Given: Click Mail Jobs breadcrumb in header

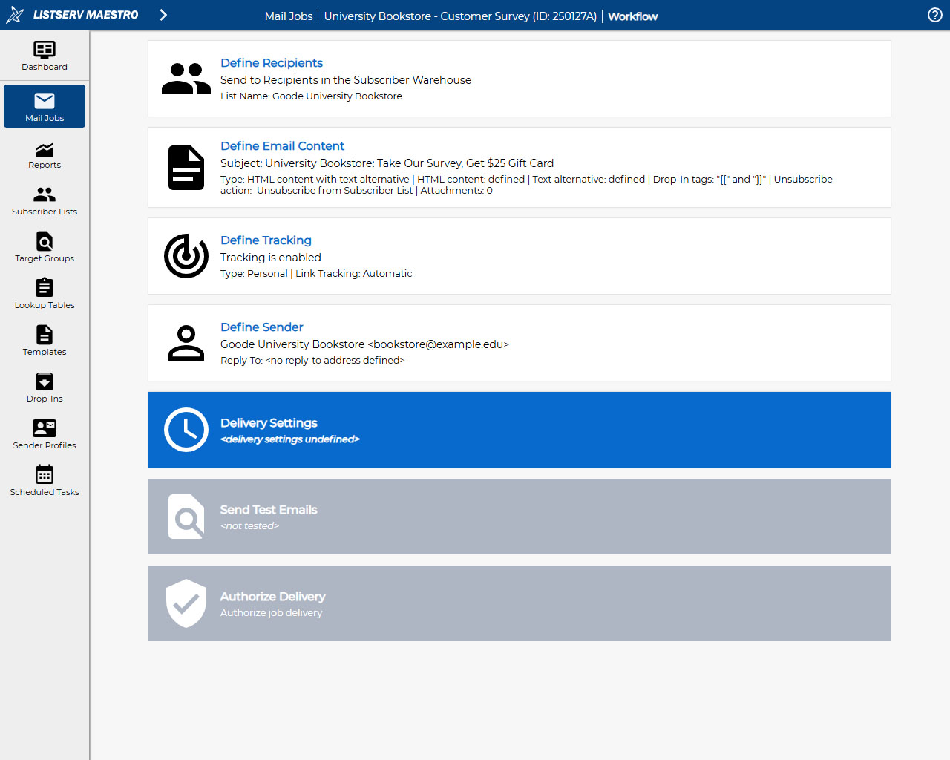Looking at the screenshot, I should pos(289,16).
